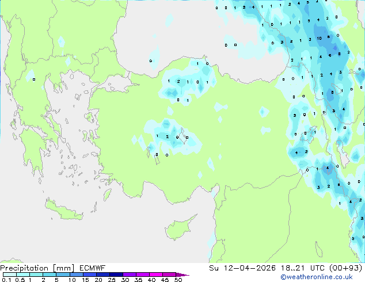Select legend swatch between 45 and 50
The image size is (365, 282).
click(x=169, y=275)
